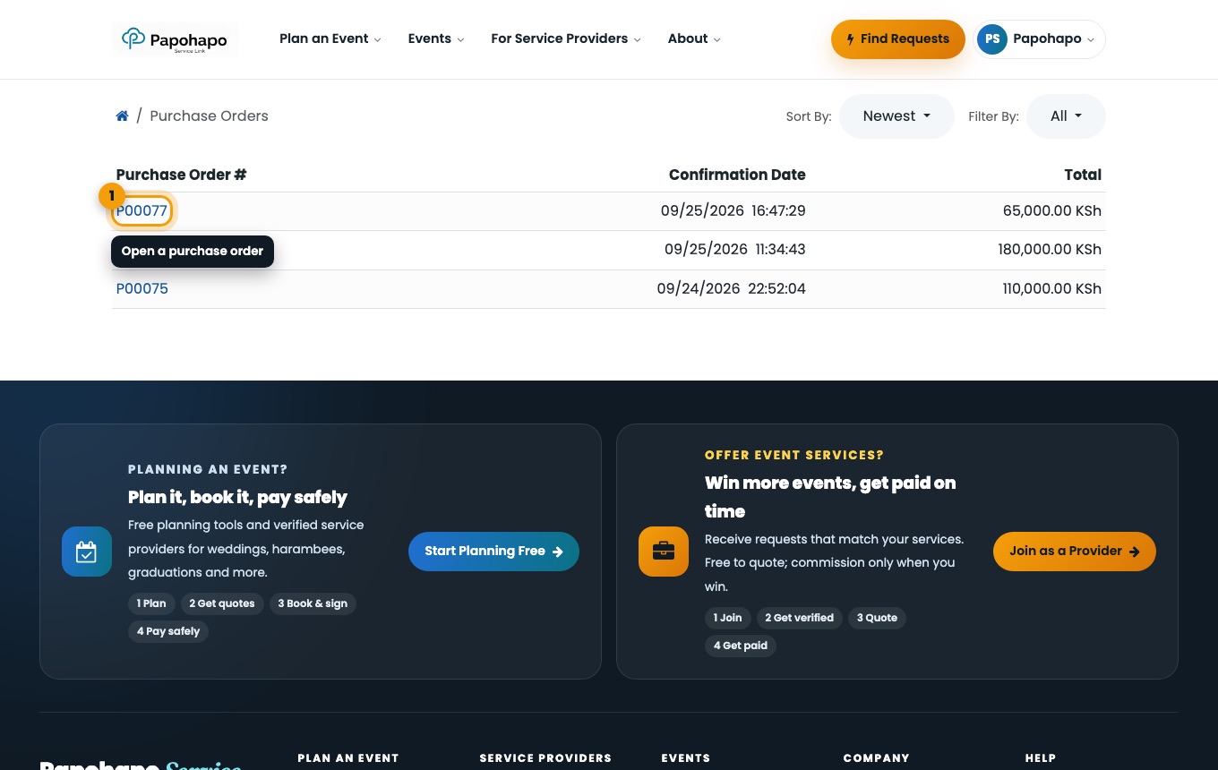Click the home icon in the breadcrumb

click(123, 115)
